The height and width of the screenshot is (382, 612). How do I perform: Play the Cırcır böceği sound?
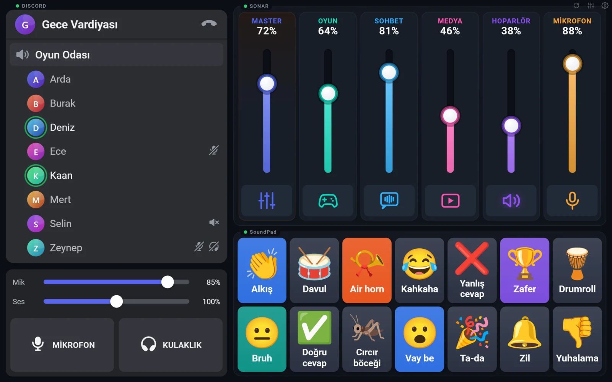click(x=367, y=339)
